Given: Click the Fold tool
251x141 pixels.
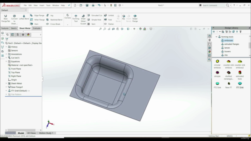Looking at the screenshot, I should 108,20.
